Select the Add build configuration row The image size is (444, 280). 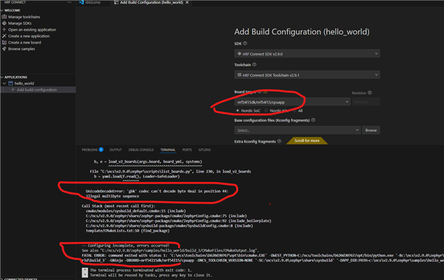tap(38, 89)
